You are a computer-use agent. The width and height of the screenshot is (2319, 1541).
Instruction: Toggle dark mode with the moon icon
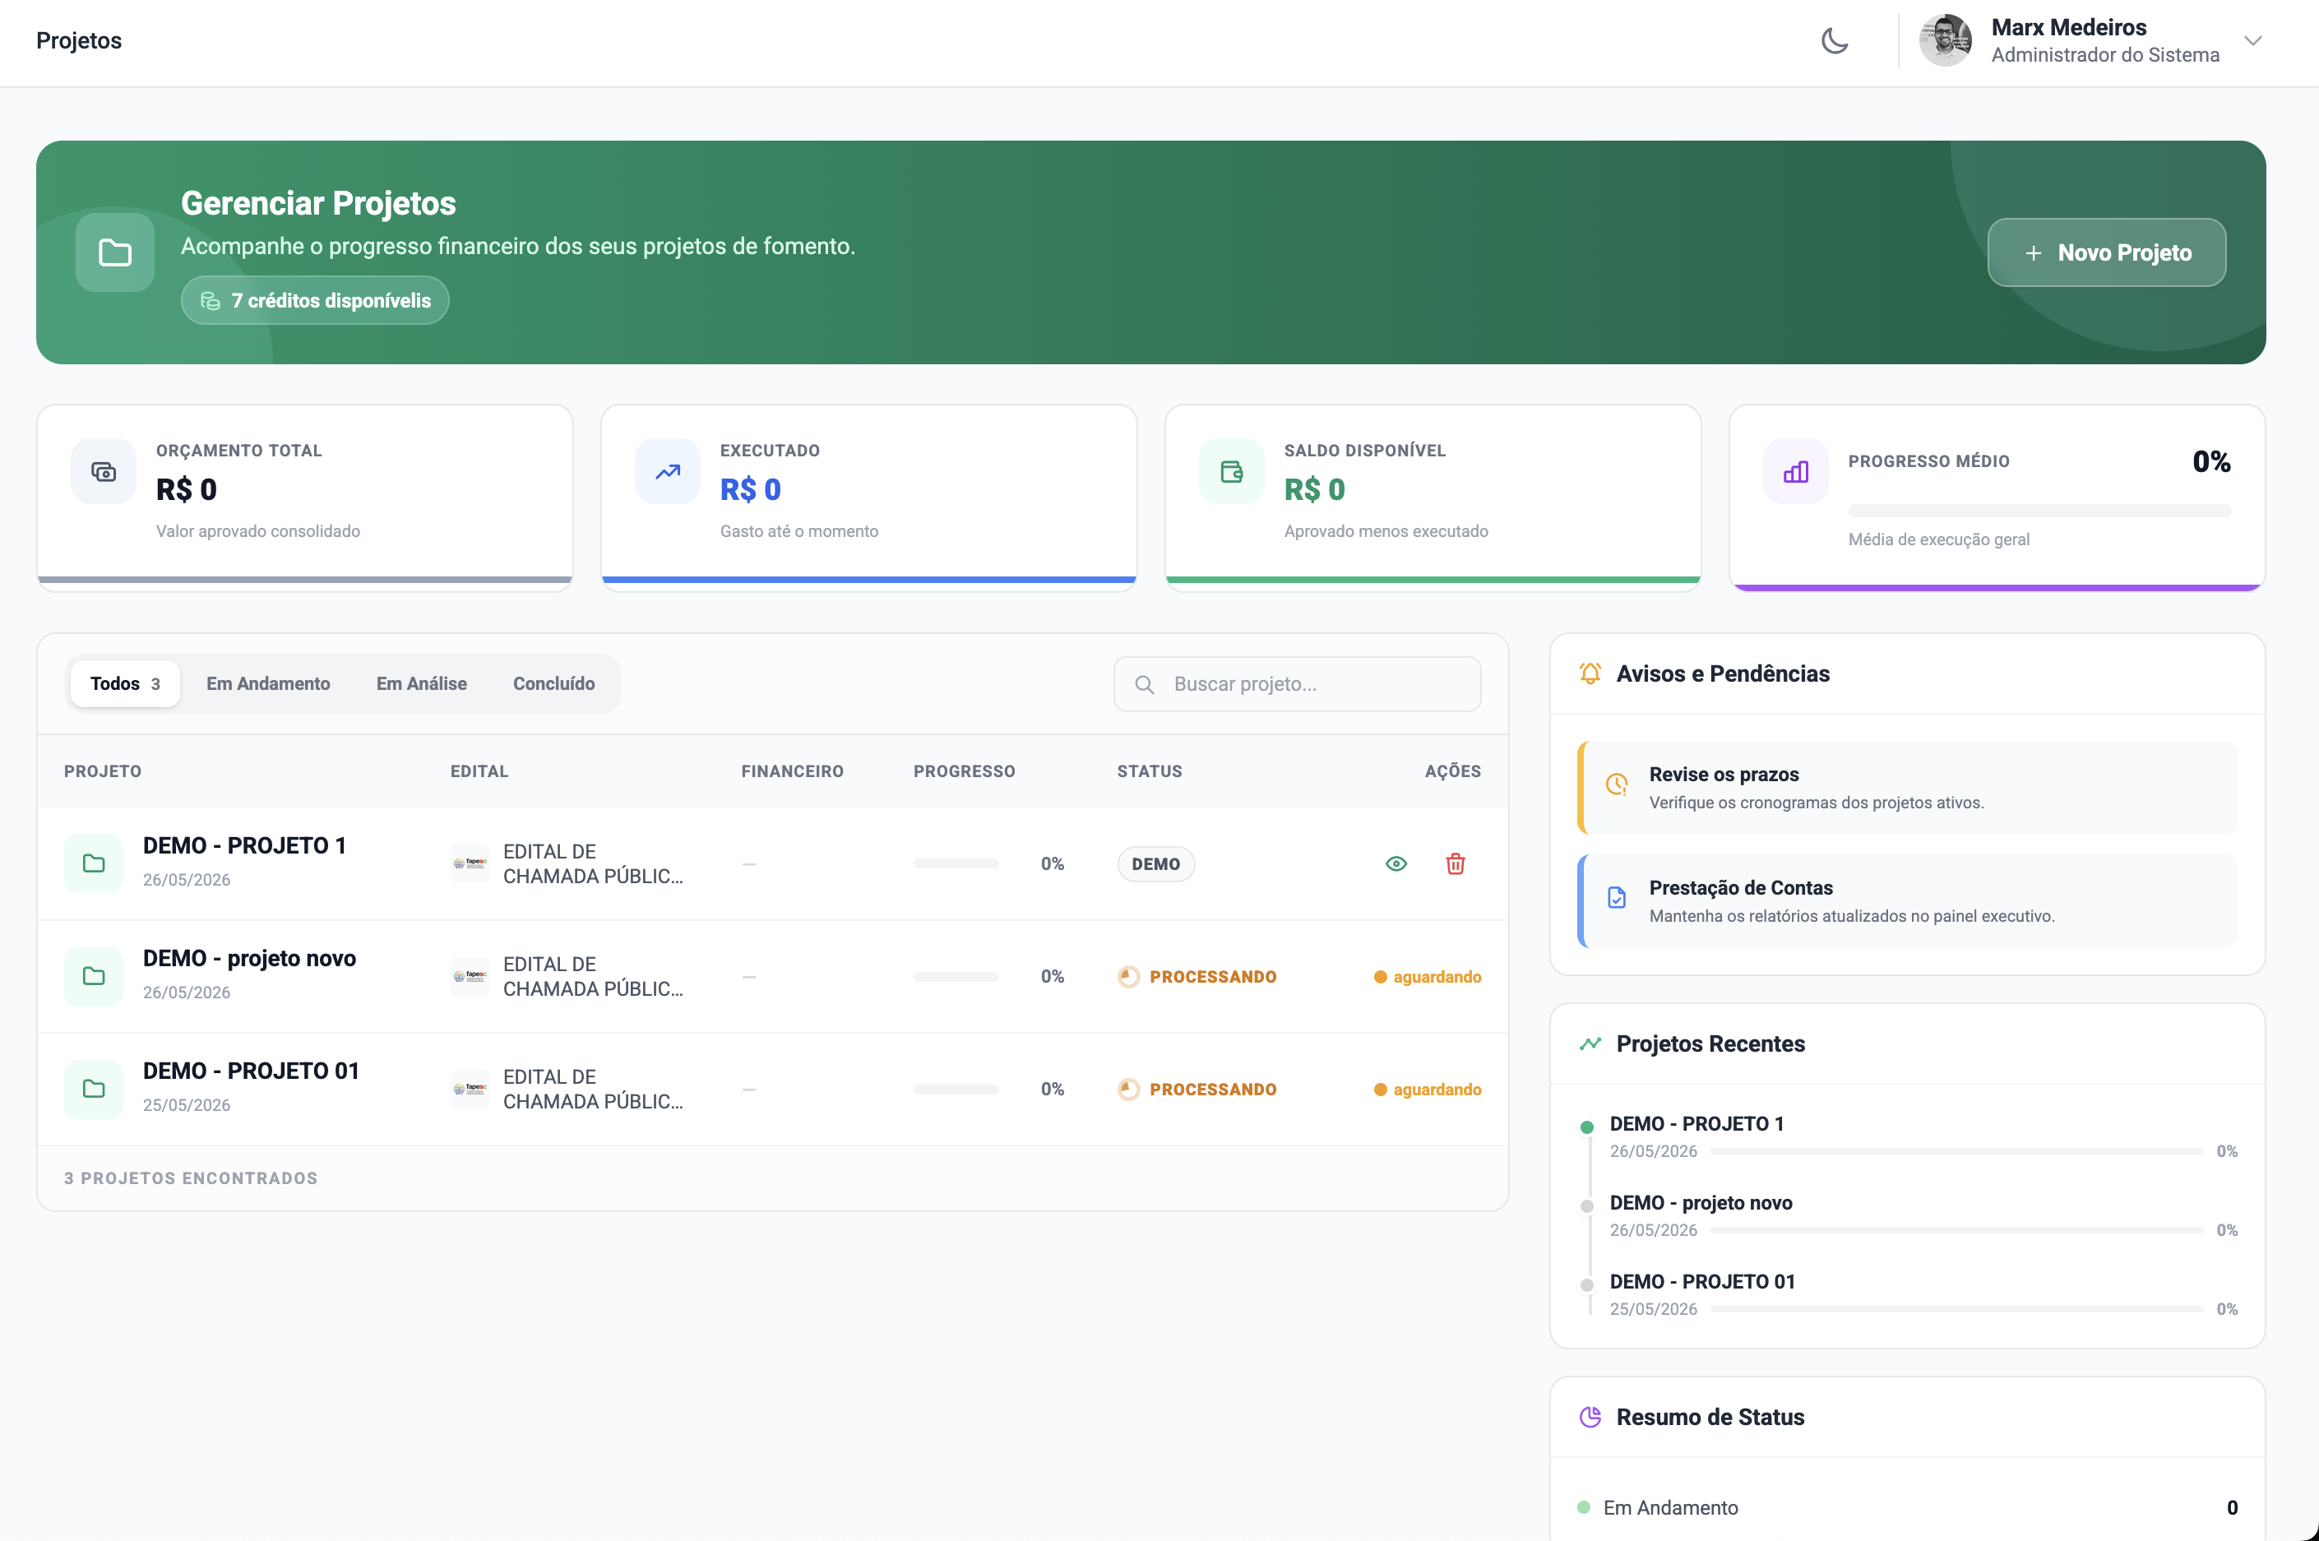click(1834, 41)
